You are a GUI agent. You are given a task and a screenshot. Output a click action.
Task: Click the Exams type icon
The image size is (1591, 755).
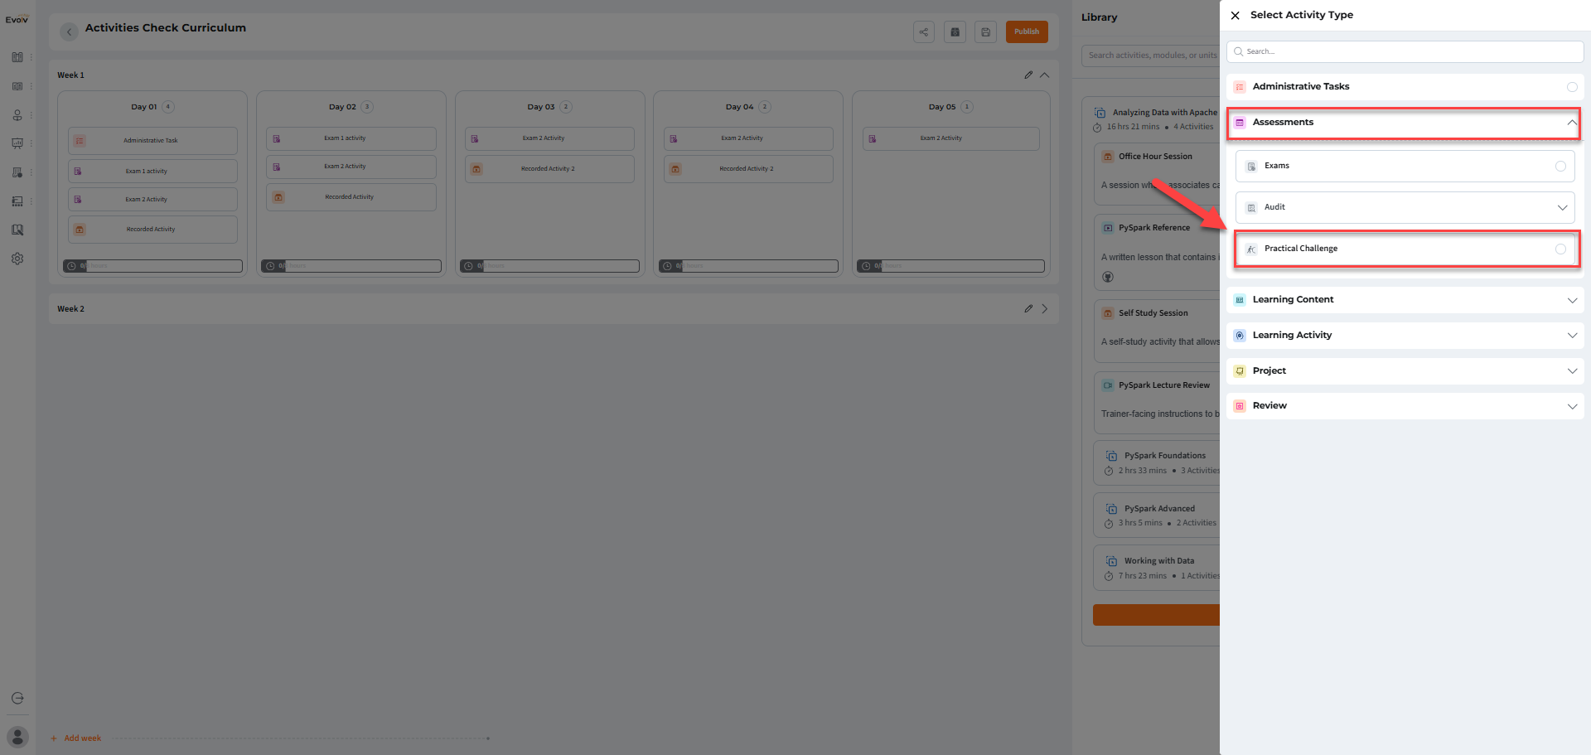click(x=1251, y=167)
